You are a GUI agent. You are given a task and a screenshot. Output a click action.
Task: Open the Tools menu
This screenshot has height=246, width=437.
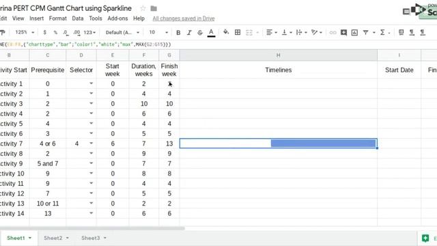[x=96, y=18]
